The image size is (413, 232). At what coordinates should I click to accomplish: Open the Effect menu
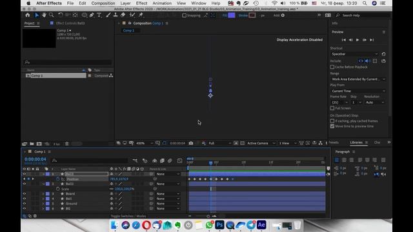coord(141,3)
